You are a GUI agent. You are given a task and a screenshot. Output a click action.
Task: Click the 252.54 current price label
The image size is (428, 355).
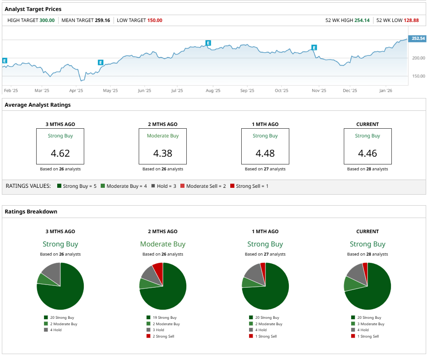417,38
